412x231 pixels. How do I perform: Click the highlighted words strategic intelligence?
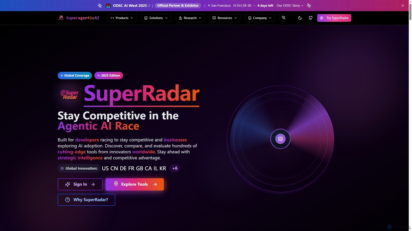[80, 158]
